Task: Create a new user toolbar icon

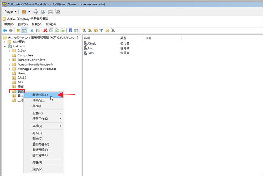Action: click(84, 30)
